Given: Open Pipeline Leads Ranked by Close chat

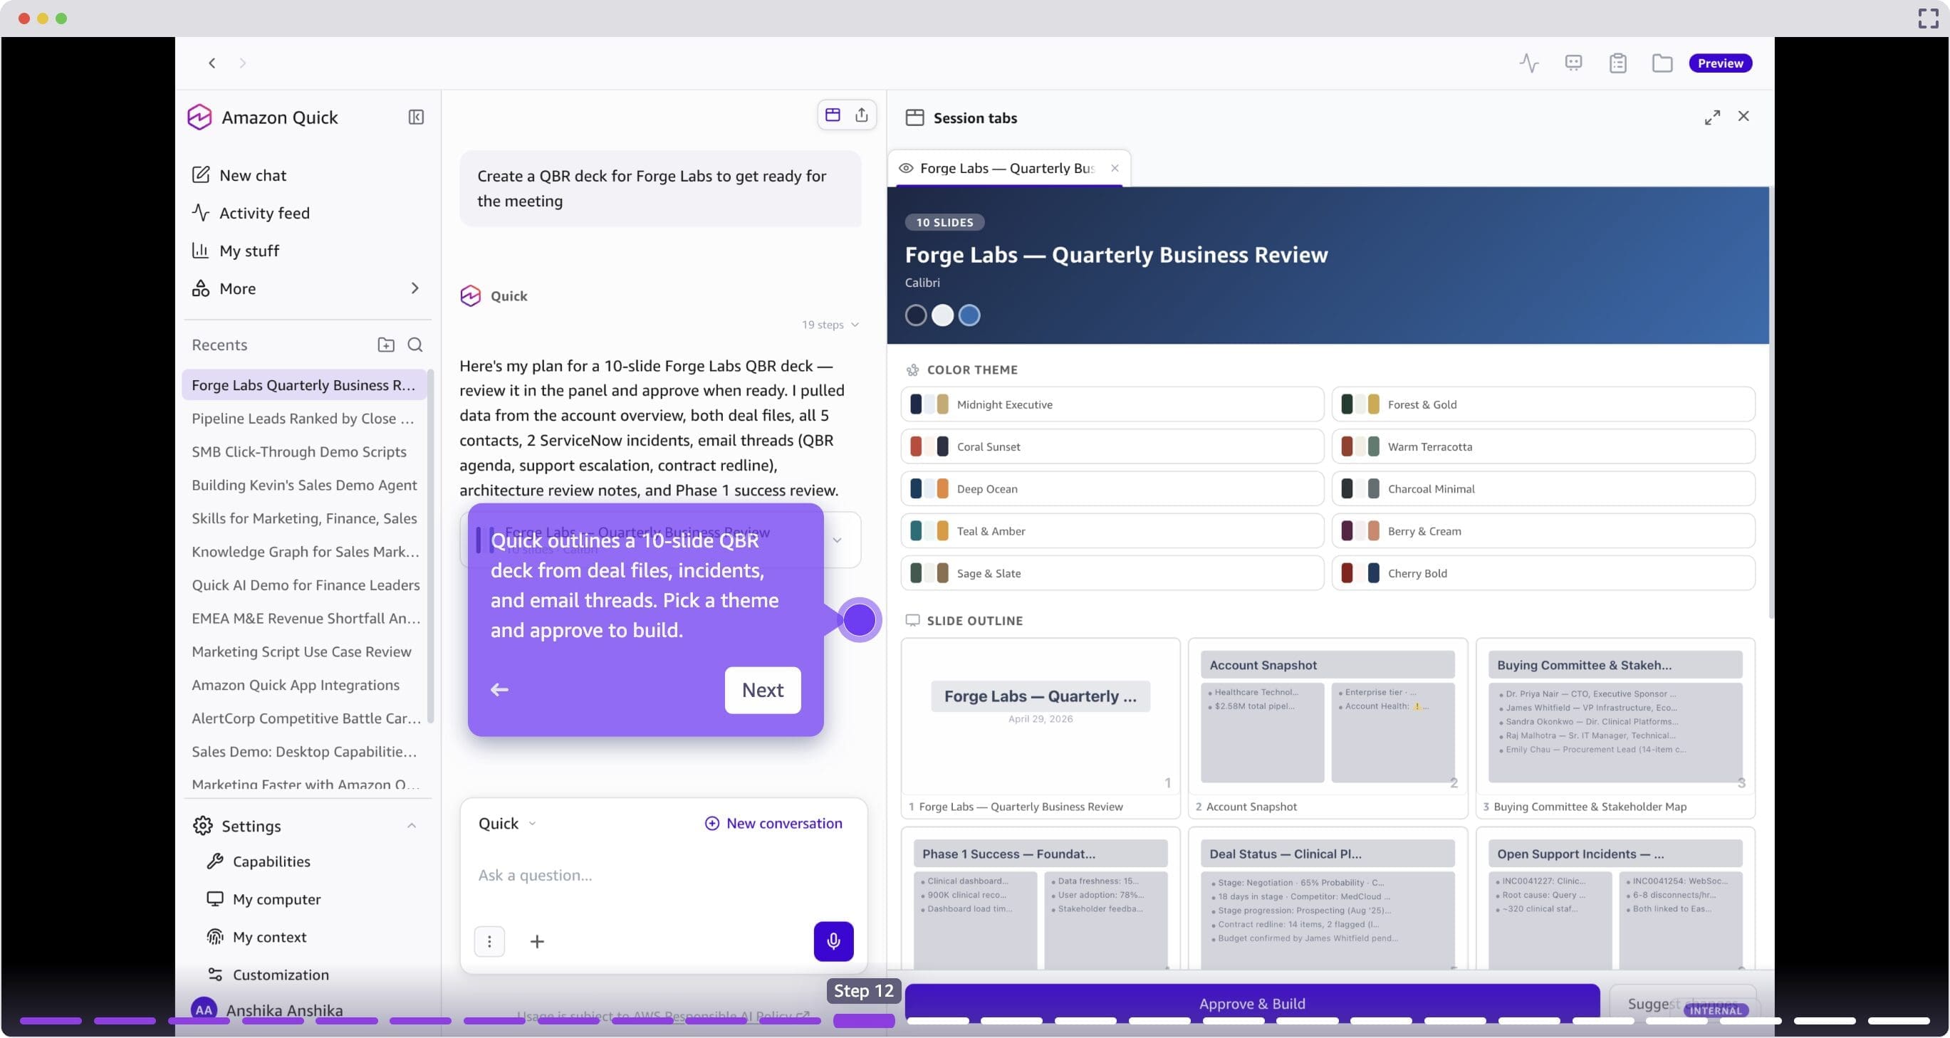Looking at the screenshot, I should click(303, 419).
